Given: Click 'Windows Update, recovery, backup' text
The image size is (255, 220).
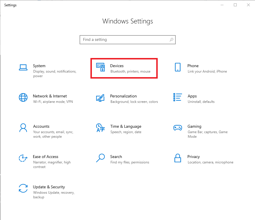Looking at the screenshot, I should (x=54, y=195).
